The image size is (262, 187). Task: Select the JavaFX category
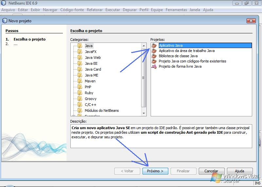click(x=91, y=52)
